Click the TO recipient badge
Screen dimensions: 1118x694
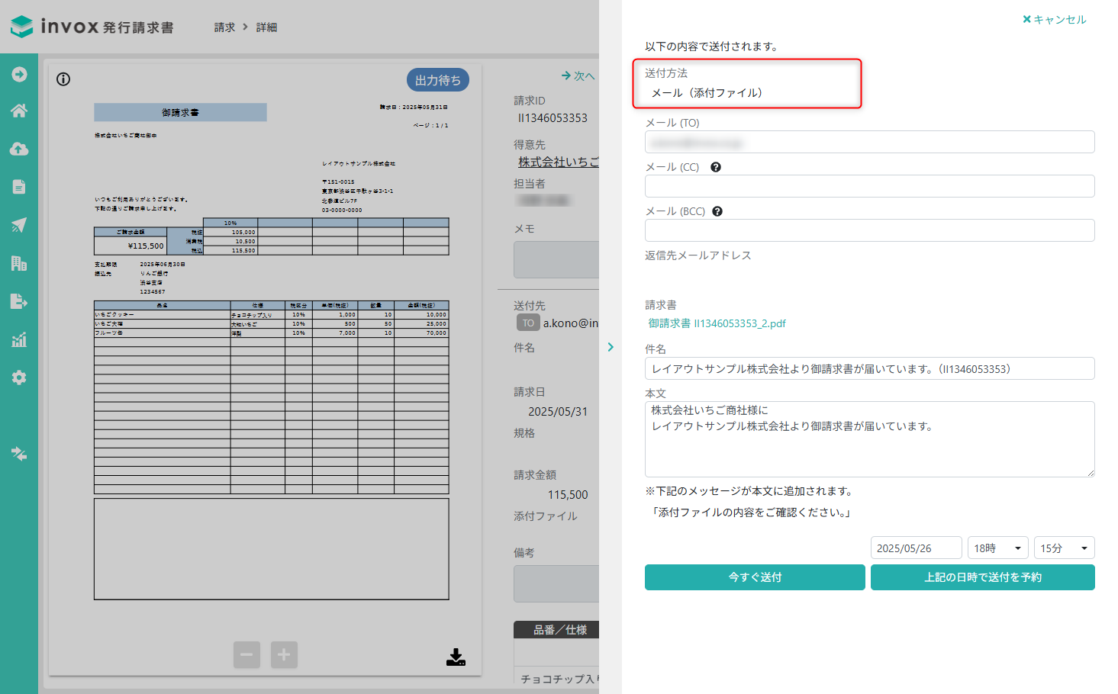pyautogui.click(x=528, y=323)
